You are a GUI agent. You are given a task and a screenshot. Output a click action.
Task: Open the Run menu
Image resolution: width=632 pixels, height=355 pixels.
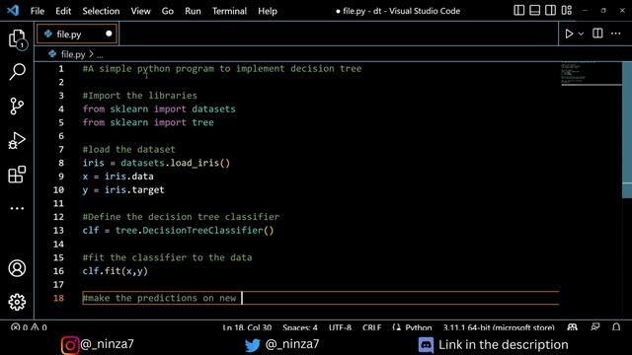click(193, 11)
